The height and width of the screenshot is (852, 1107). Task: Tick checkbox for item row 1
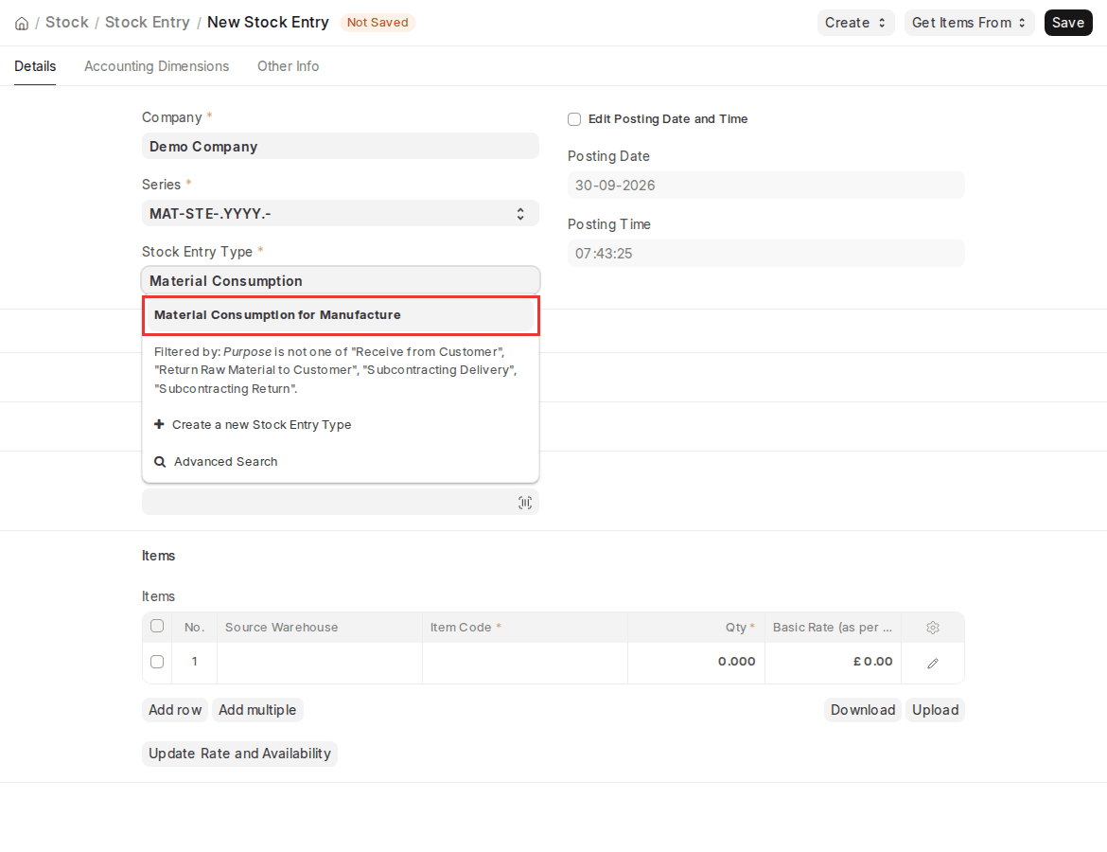[x=157, y=662]
